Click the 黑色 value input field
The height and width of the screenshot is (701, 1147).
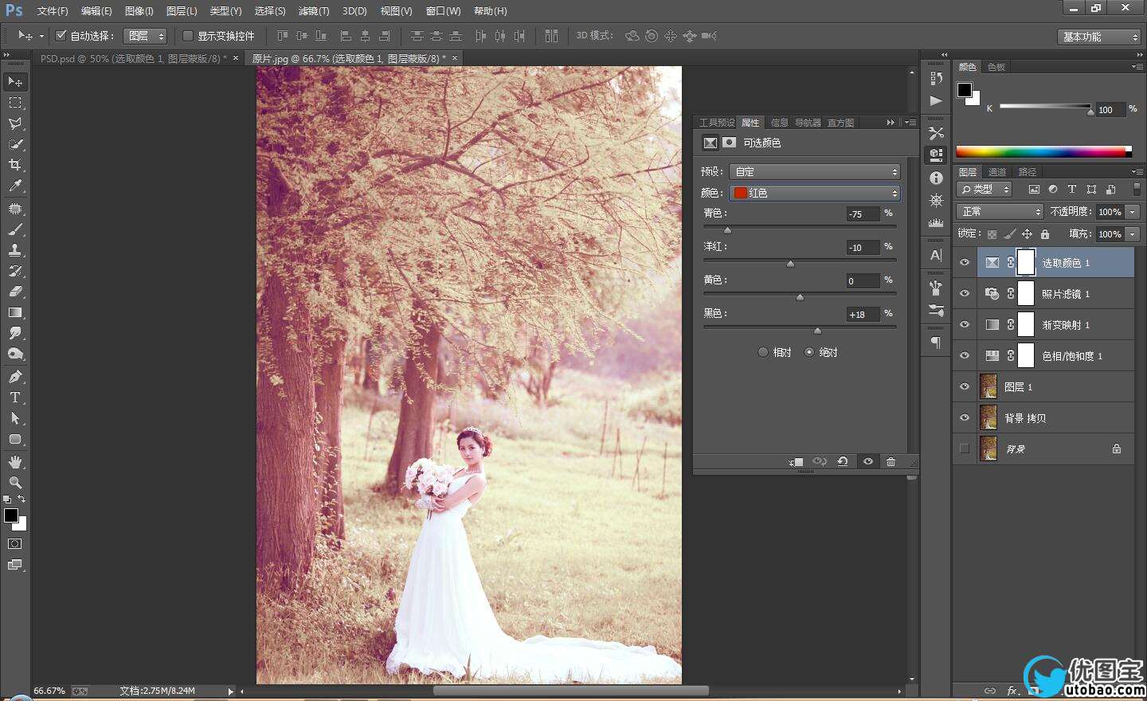tap(862, 315)
